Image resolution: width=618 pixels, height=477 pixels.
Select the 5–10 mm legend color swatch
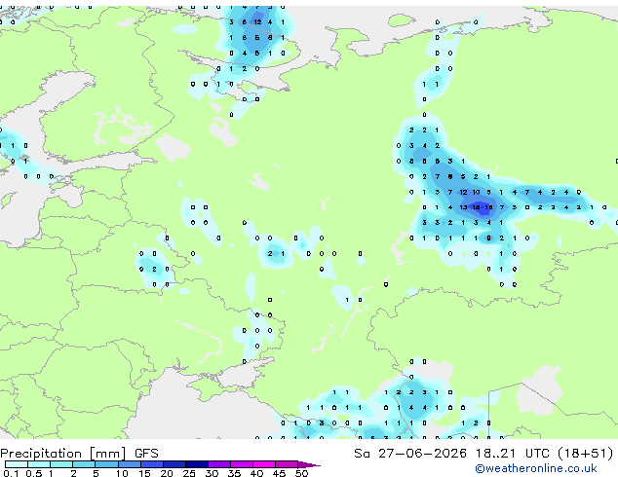[106, 464]
